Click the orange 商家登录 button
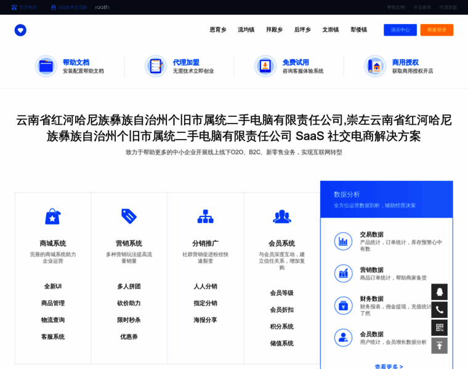 point(437,30)
